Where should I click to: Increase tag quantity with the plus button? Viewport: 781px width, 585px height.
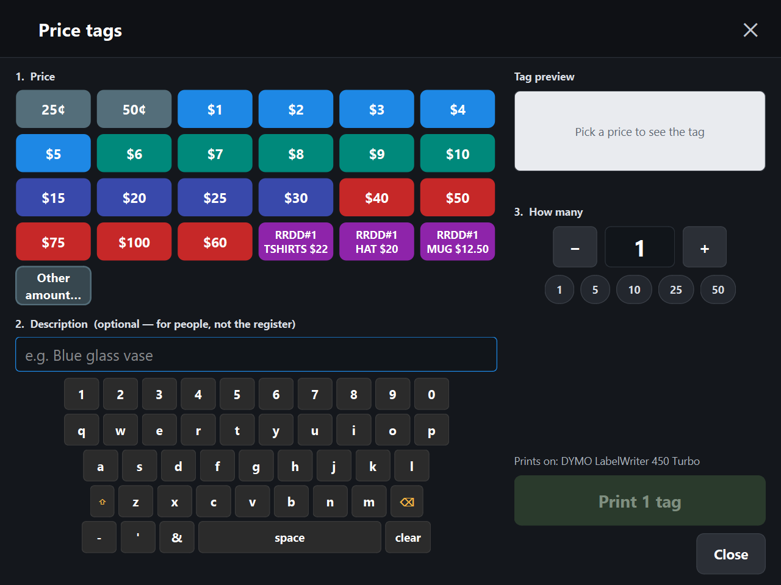(x=705, y=247)
